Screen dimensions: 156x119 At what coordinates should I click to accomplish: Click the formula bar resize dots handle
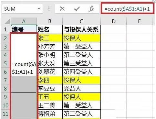pyautogui.click(x=49, y=9)
